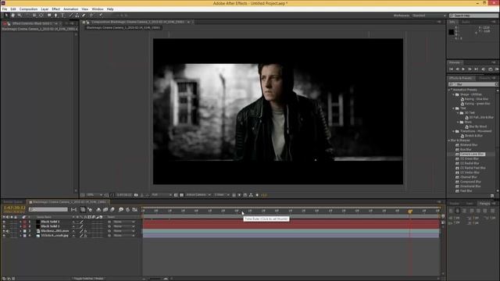Open the Window menu
Viewport: 500px width, 281px height.
point(98,9)
